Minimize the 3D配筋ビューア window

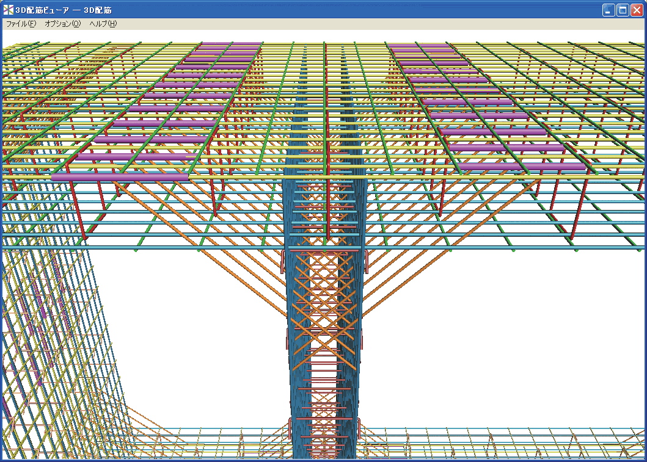click(x=609, y=10)
